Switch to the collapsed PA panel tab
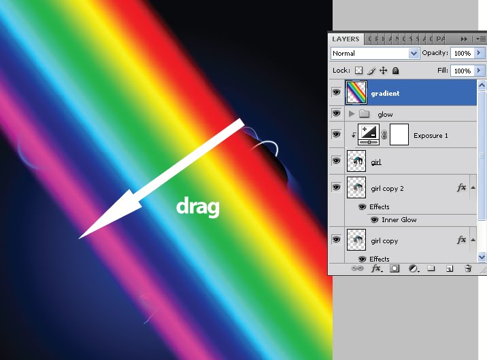Screen dimensions: 487x360 [440, 39]
